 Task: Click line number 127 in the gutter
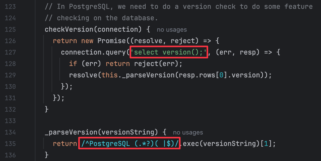10,52
